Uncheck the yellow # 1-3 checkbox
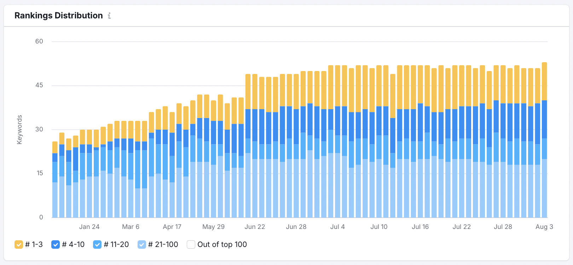Viewport: 573px width, 265px height. pos(19,245)
